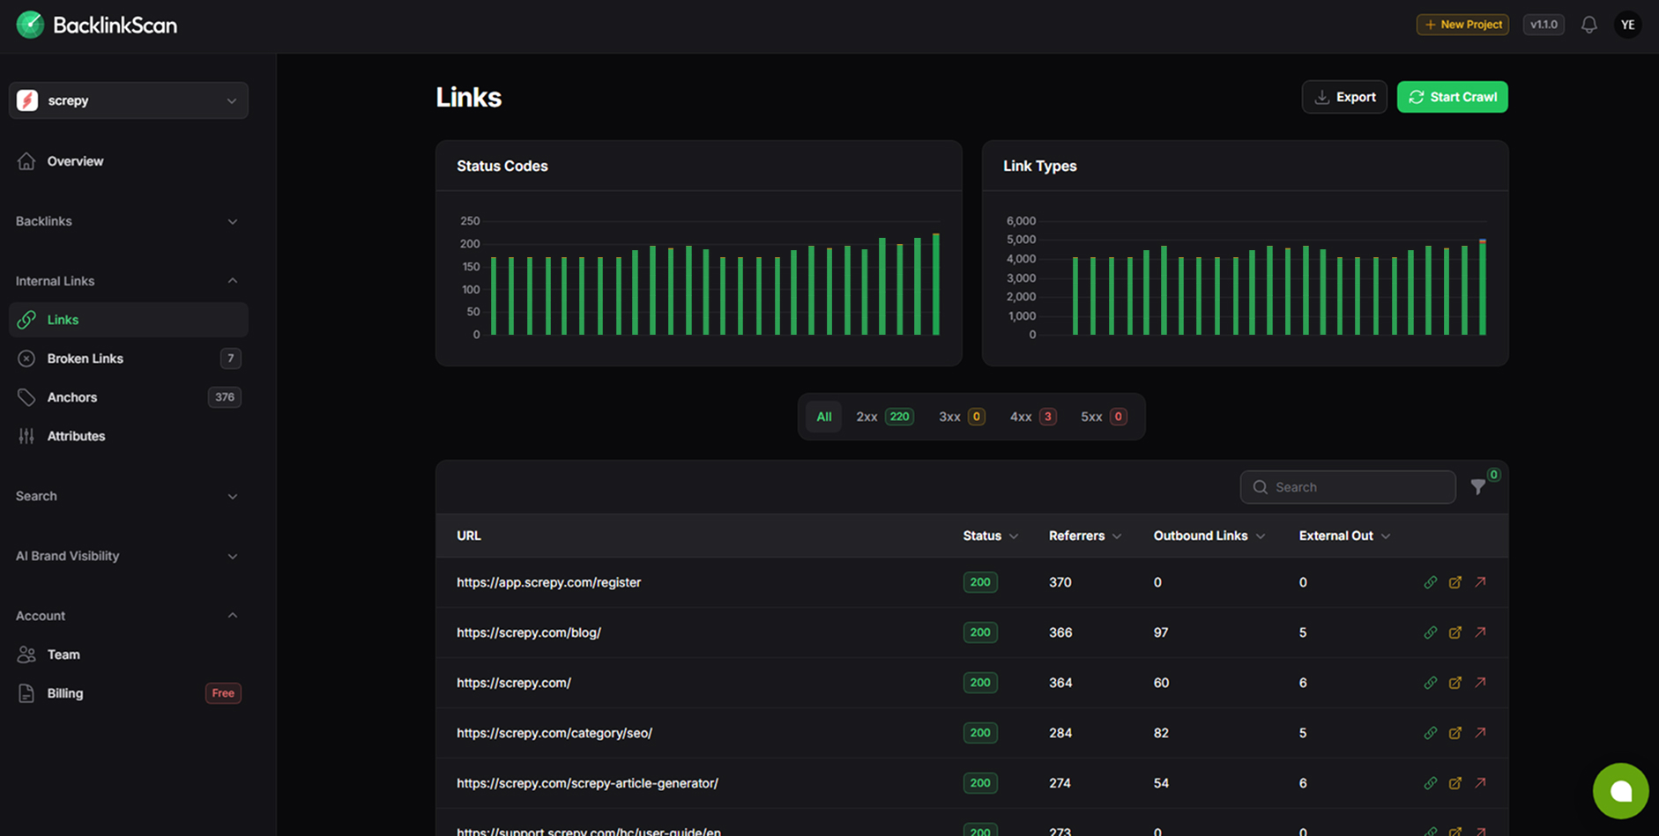Screen dimensions: 1659x836
Task: Open https://screpy.com/blog/ URL
Action: tap(529, 633)
